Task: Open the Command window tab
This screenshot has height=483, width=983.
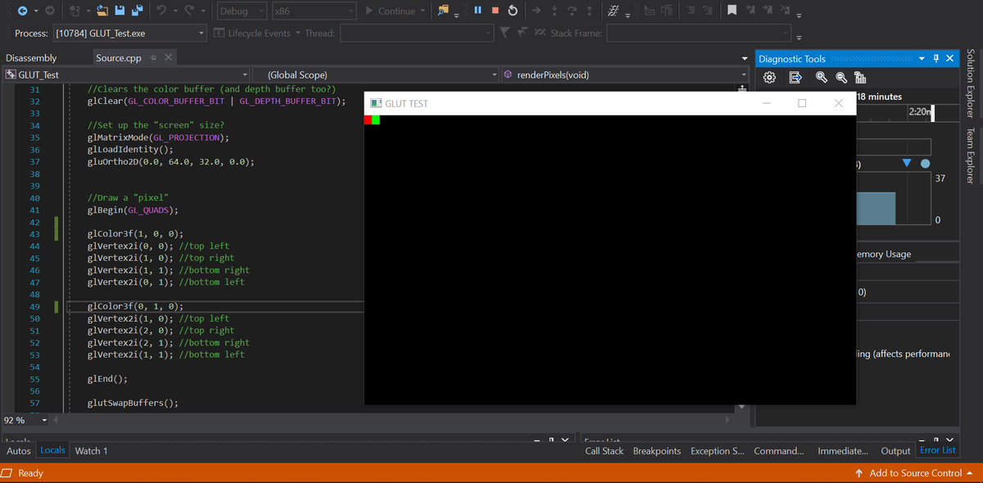Action: [x=779, y=450]
